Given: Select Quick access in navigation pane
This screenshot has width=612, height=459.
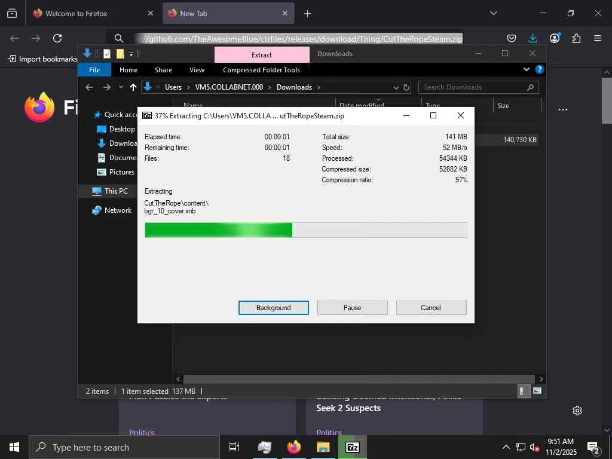Looking at the screenshot, I should (116, 114).
